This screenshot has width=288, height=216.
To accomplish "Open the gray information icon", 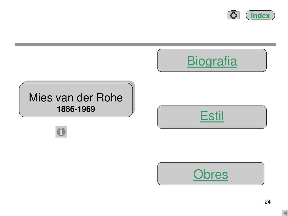I will (x=61, y=132).
